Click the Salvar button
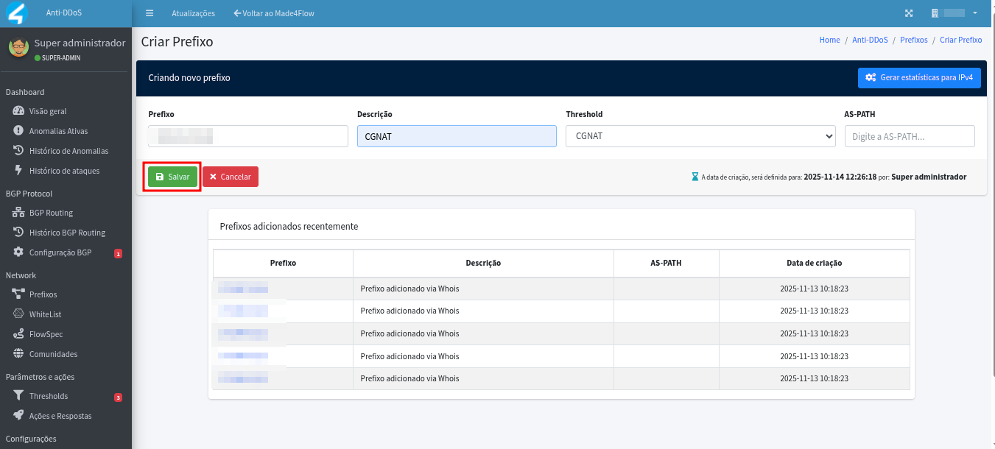The height and width of the screenshot is (449, 995). [x=172, y=177]
